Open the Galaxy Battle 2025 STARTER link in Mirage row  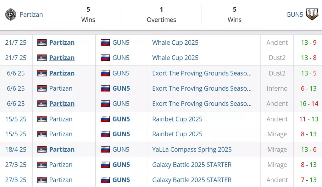coord(192,165)
